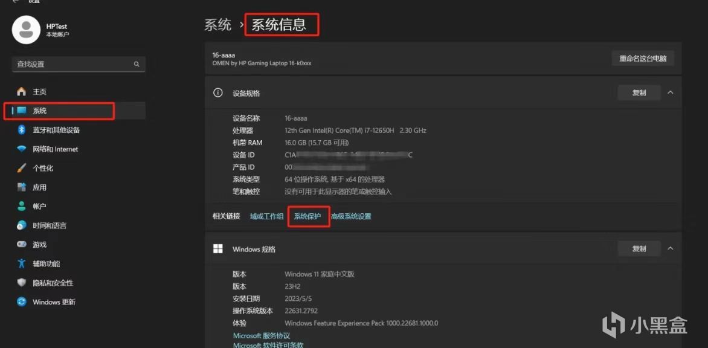
Task: Click the 64 位操作系统 system type value
Action: point(335,179)
